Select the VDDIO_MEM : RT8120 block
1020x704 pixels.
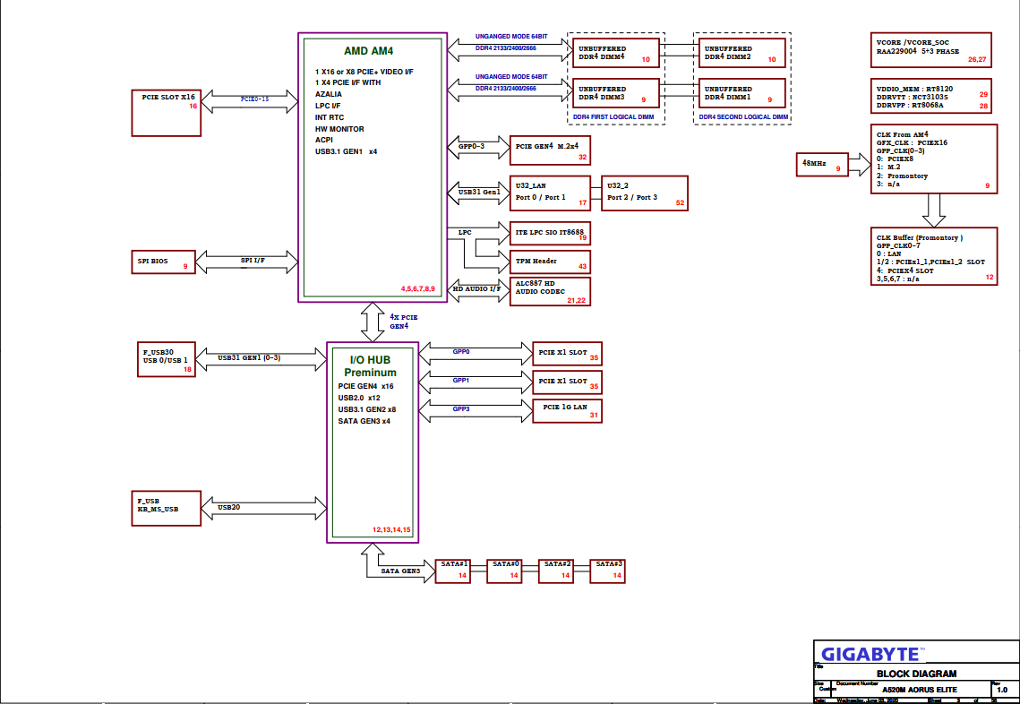tap(930, 97)
